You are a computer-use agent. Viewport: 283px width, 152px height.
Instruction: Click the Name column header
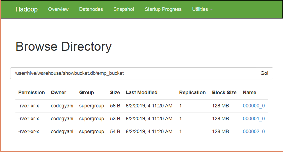pos(249,93)
